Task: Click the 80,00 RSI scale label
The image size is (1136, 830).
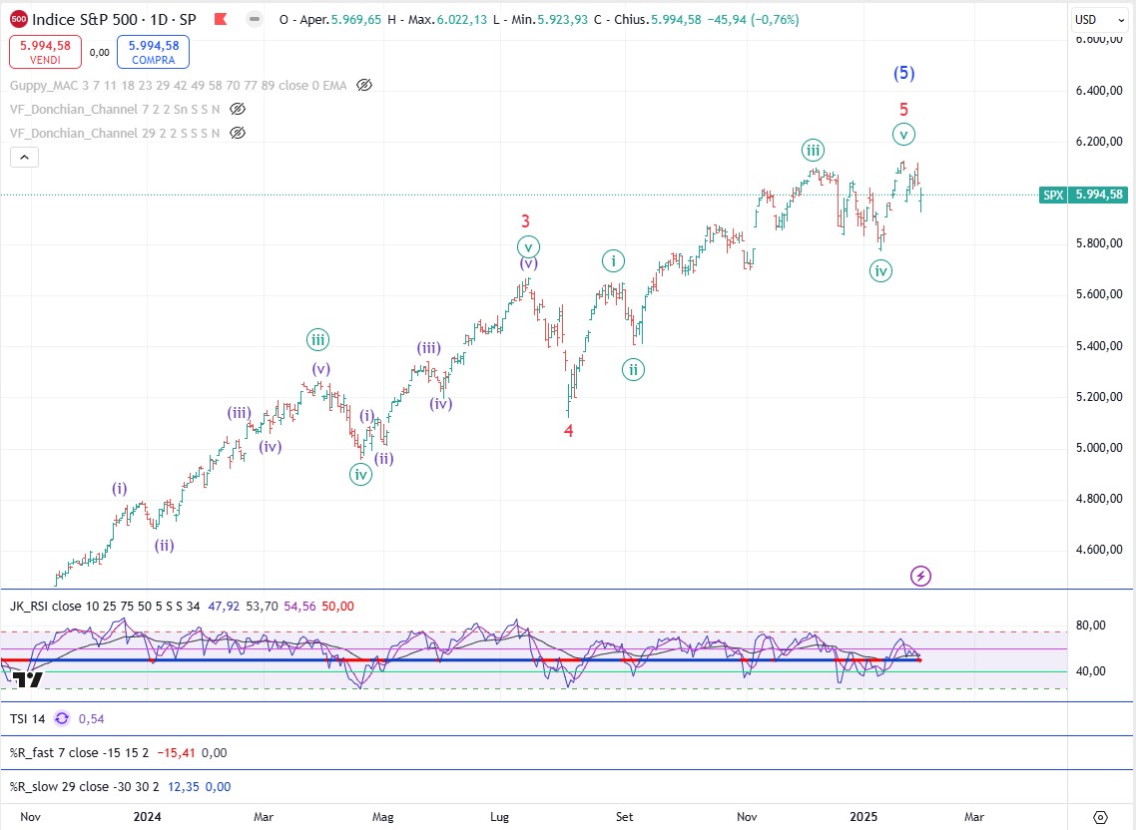Action: 1091,625
